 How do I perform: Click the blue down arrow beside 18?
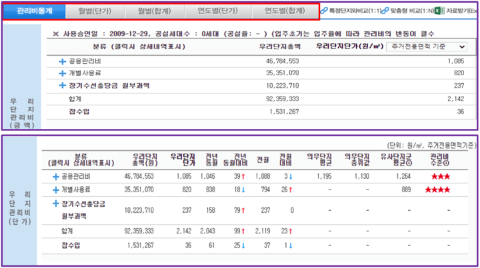click(243, 190)
